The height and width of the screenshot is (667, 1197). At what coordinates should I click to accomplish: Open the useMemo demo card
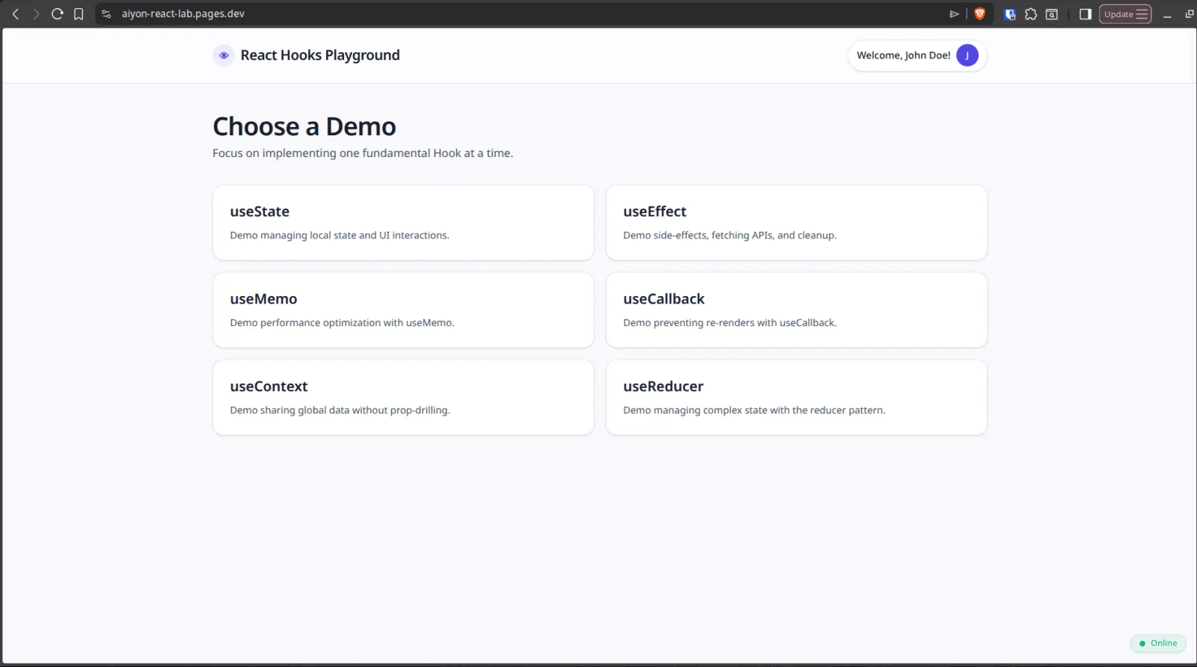pos(403,310)
